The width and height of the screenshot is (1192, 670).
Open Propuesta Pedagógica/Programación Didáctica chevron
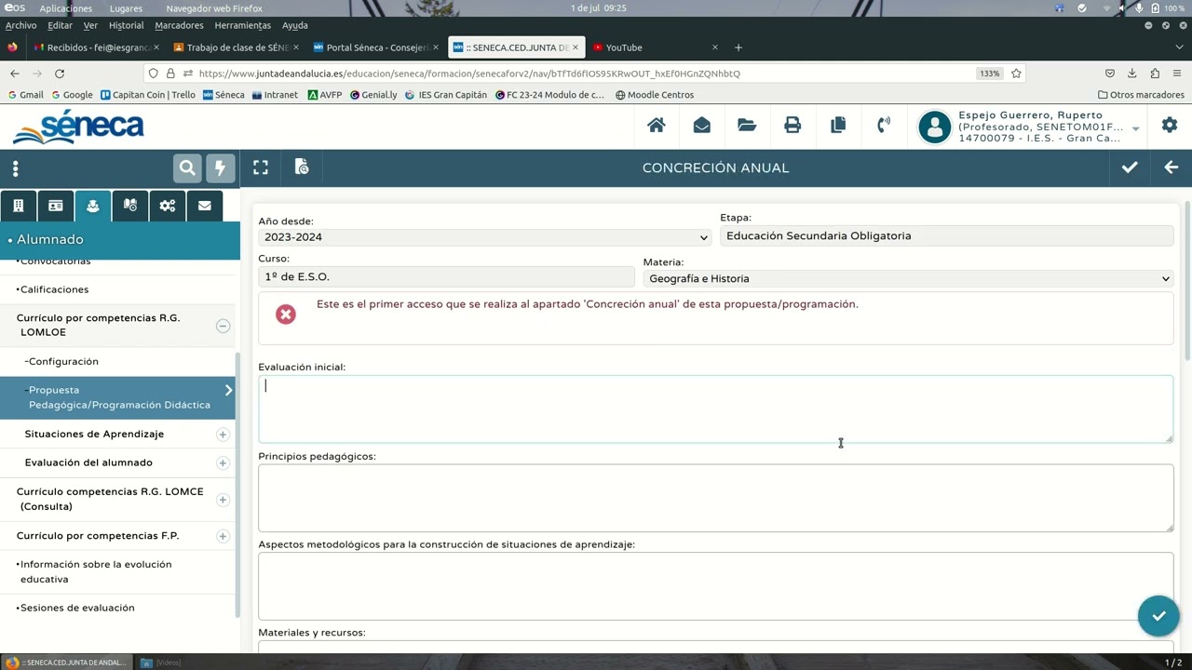[x=228, y=391]
